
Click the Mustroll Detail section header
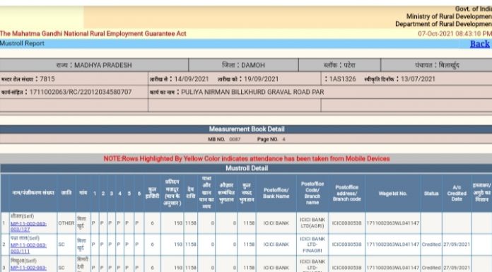[246, 168]
